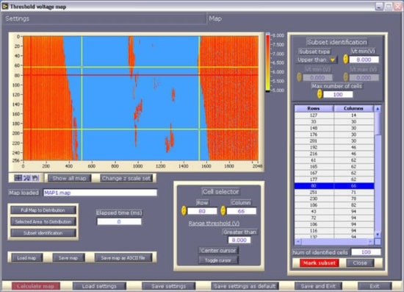Switch to the Map tab
404x292 pixels.
click(215, 18)
